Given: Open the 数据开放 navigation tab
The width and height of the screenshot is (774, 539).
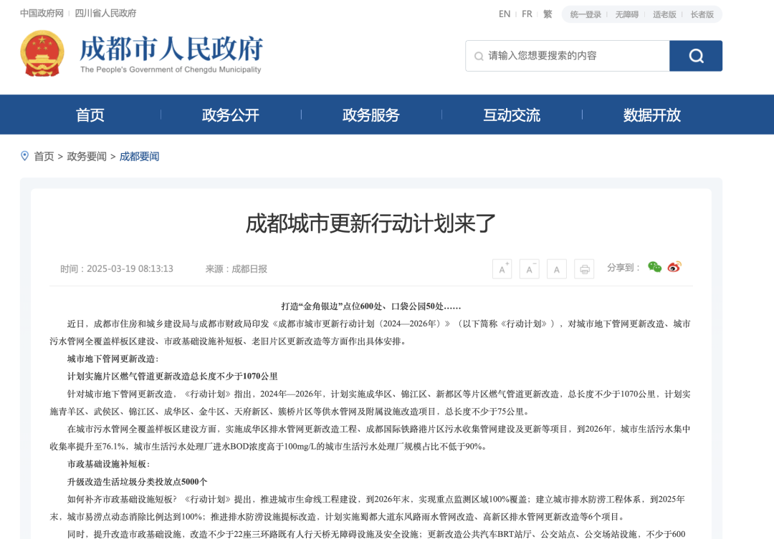Looking at the screenshot, I should [652, 115].
